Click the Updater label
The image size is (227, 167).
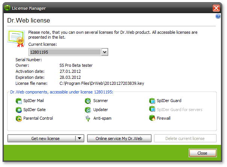pyautogui.click(x=101, y=110)
